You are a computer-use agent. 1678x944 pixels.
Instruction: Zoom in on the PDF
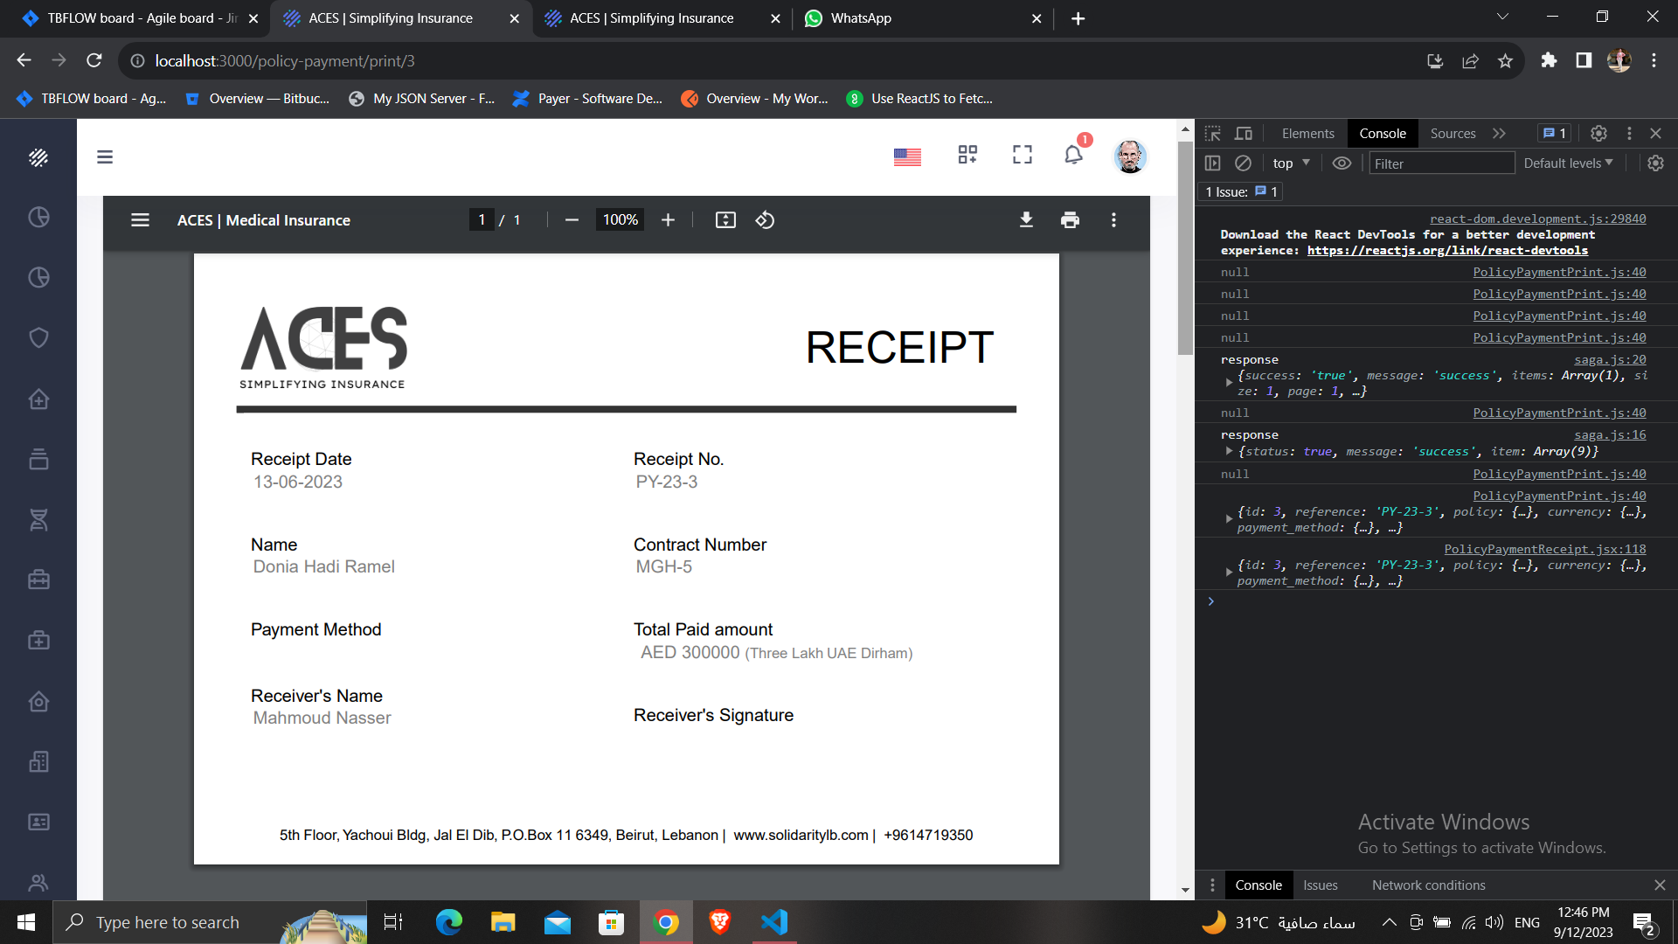668,220
